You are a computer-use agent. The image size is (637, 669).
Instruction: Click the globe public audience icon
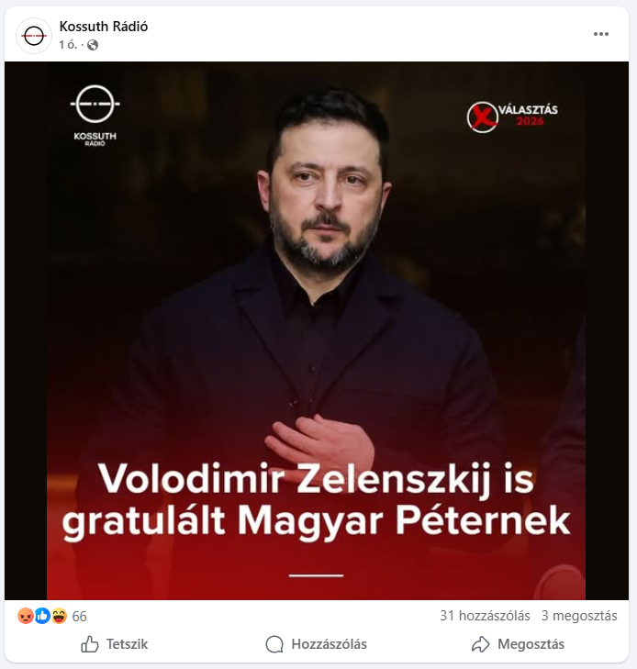point(93,45)
